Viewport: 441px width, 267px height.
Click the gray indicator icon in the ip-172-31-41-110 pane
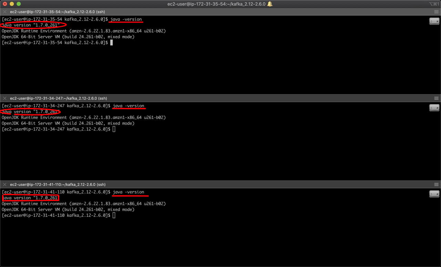434,194
